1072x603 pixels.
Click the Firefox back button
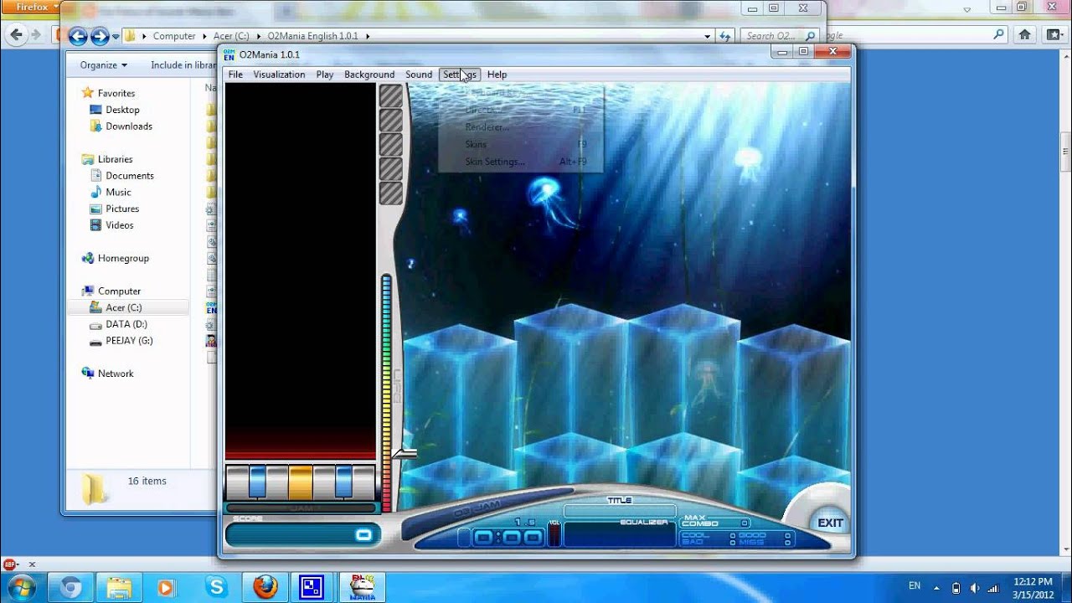[x=15, y=35]
